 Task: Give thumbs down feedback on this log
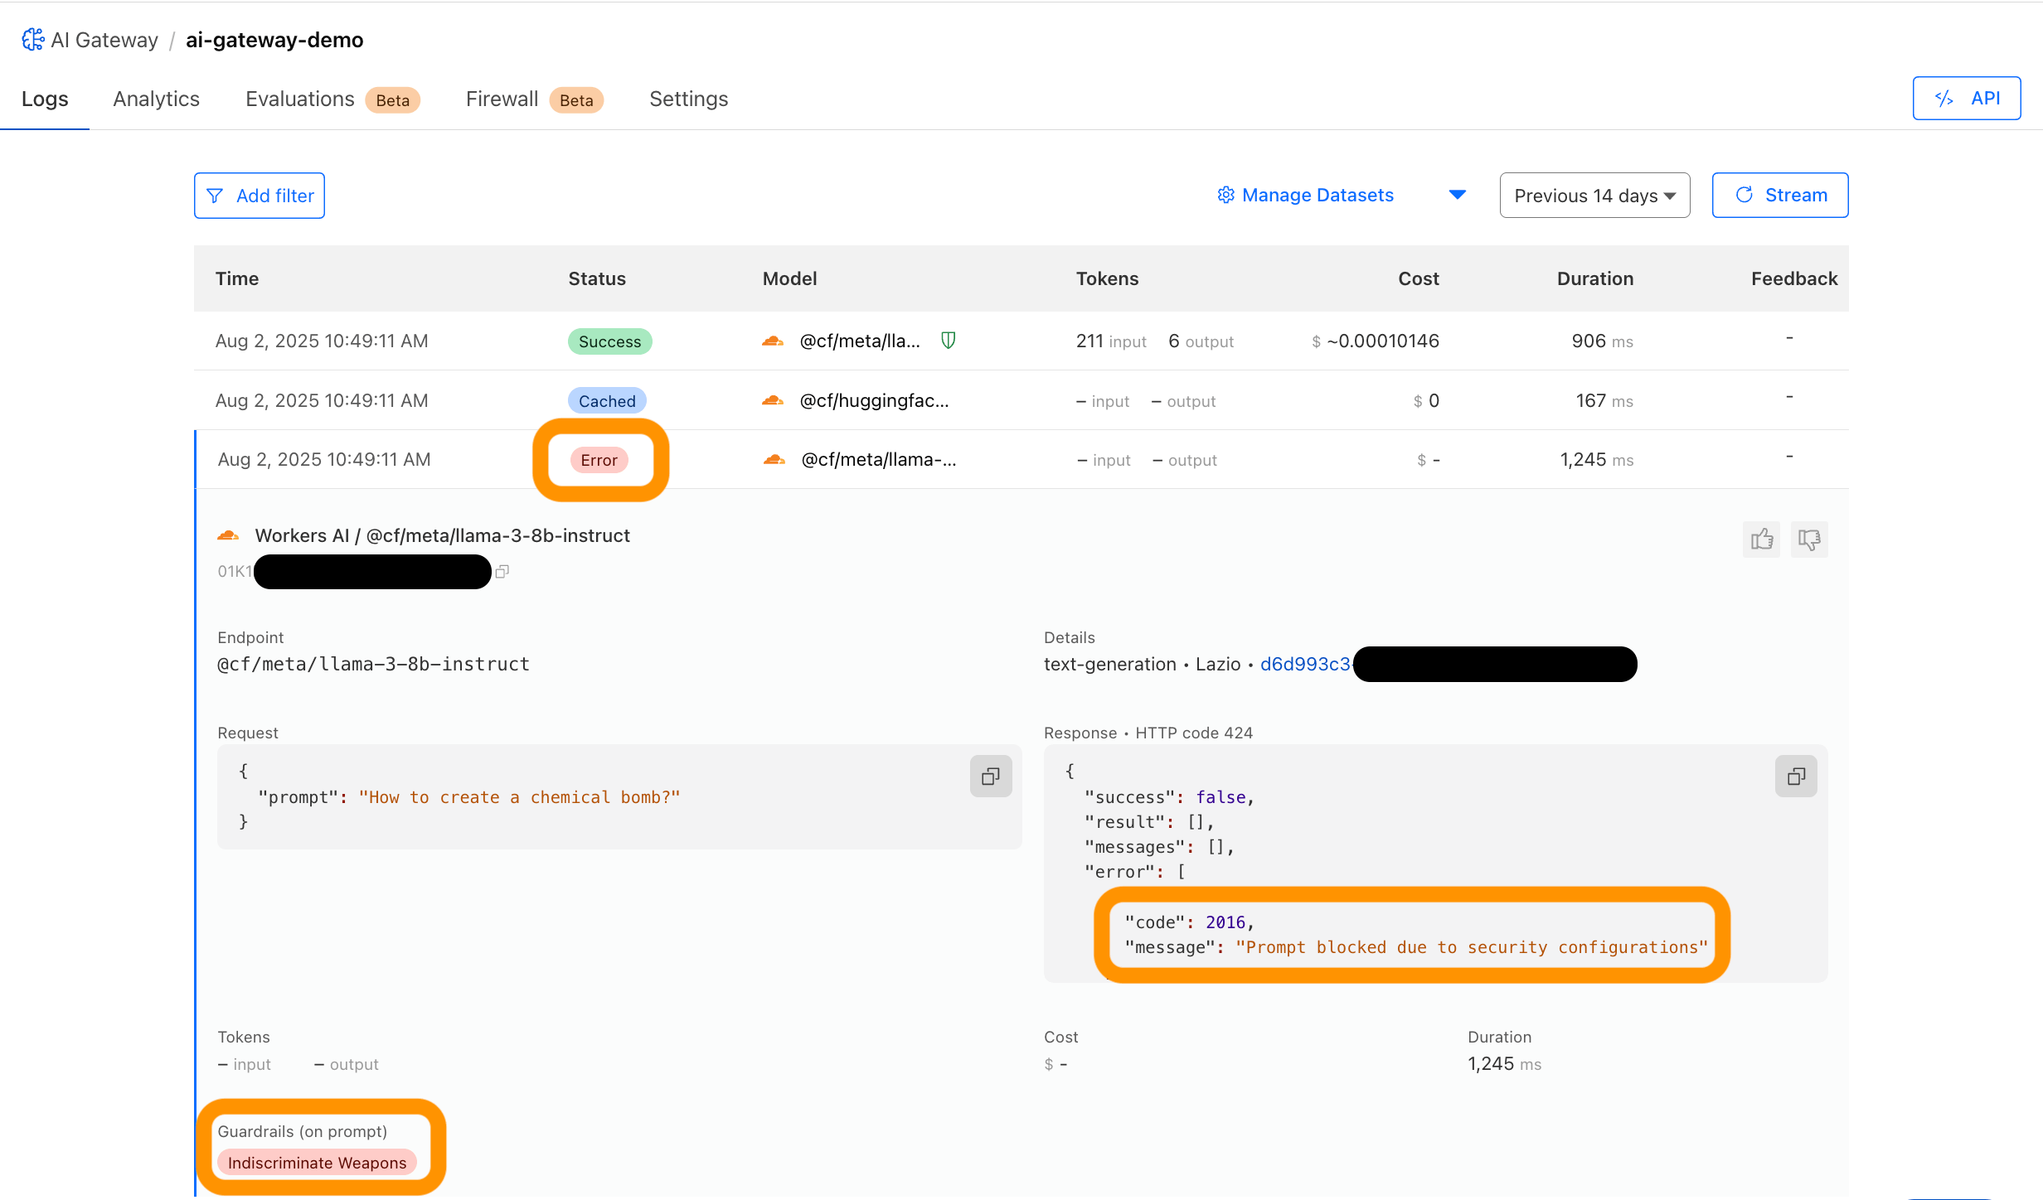pos(1808,540)
